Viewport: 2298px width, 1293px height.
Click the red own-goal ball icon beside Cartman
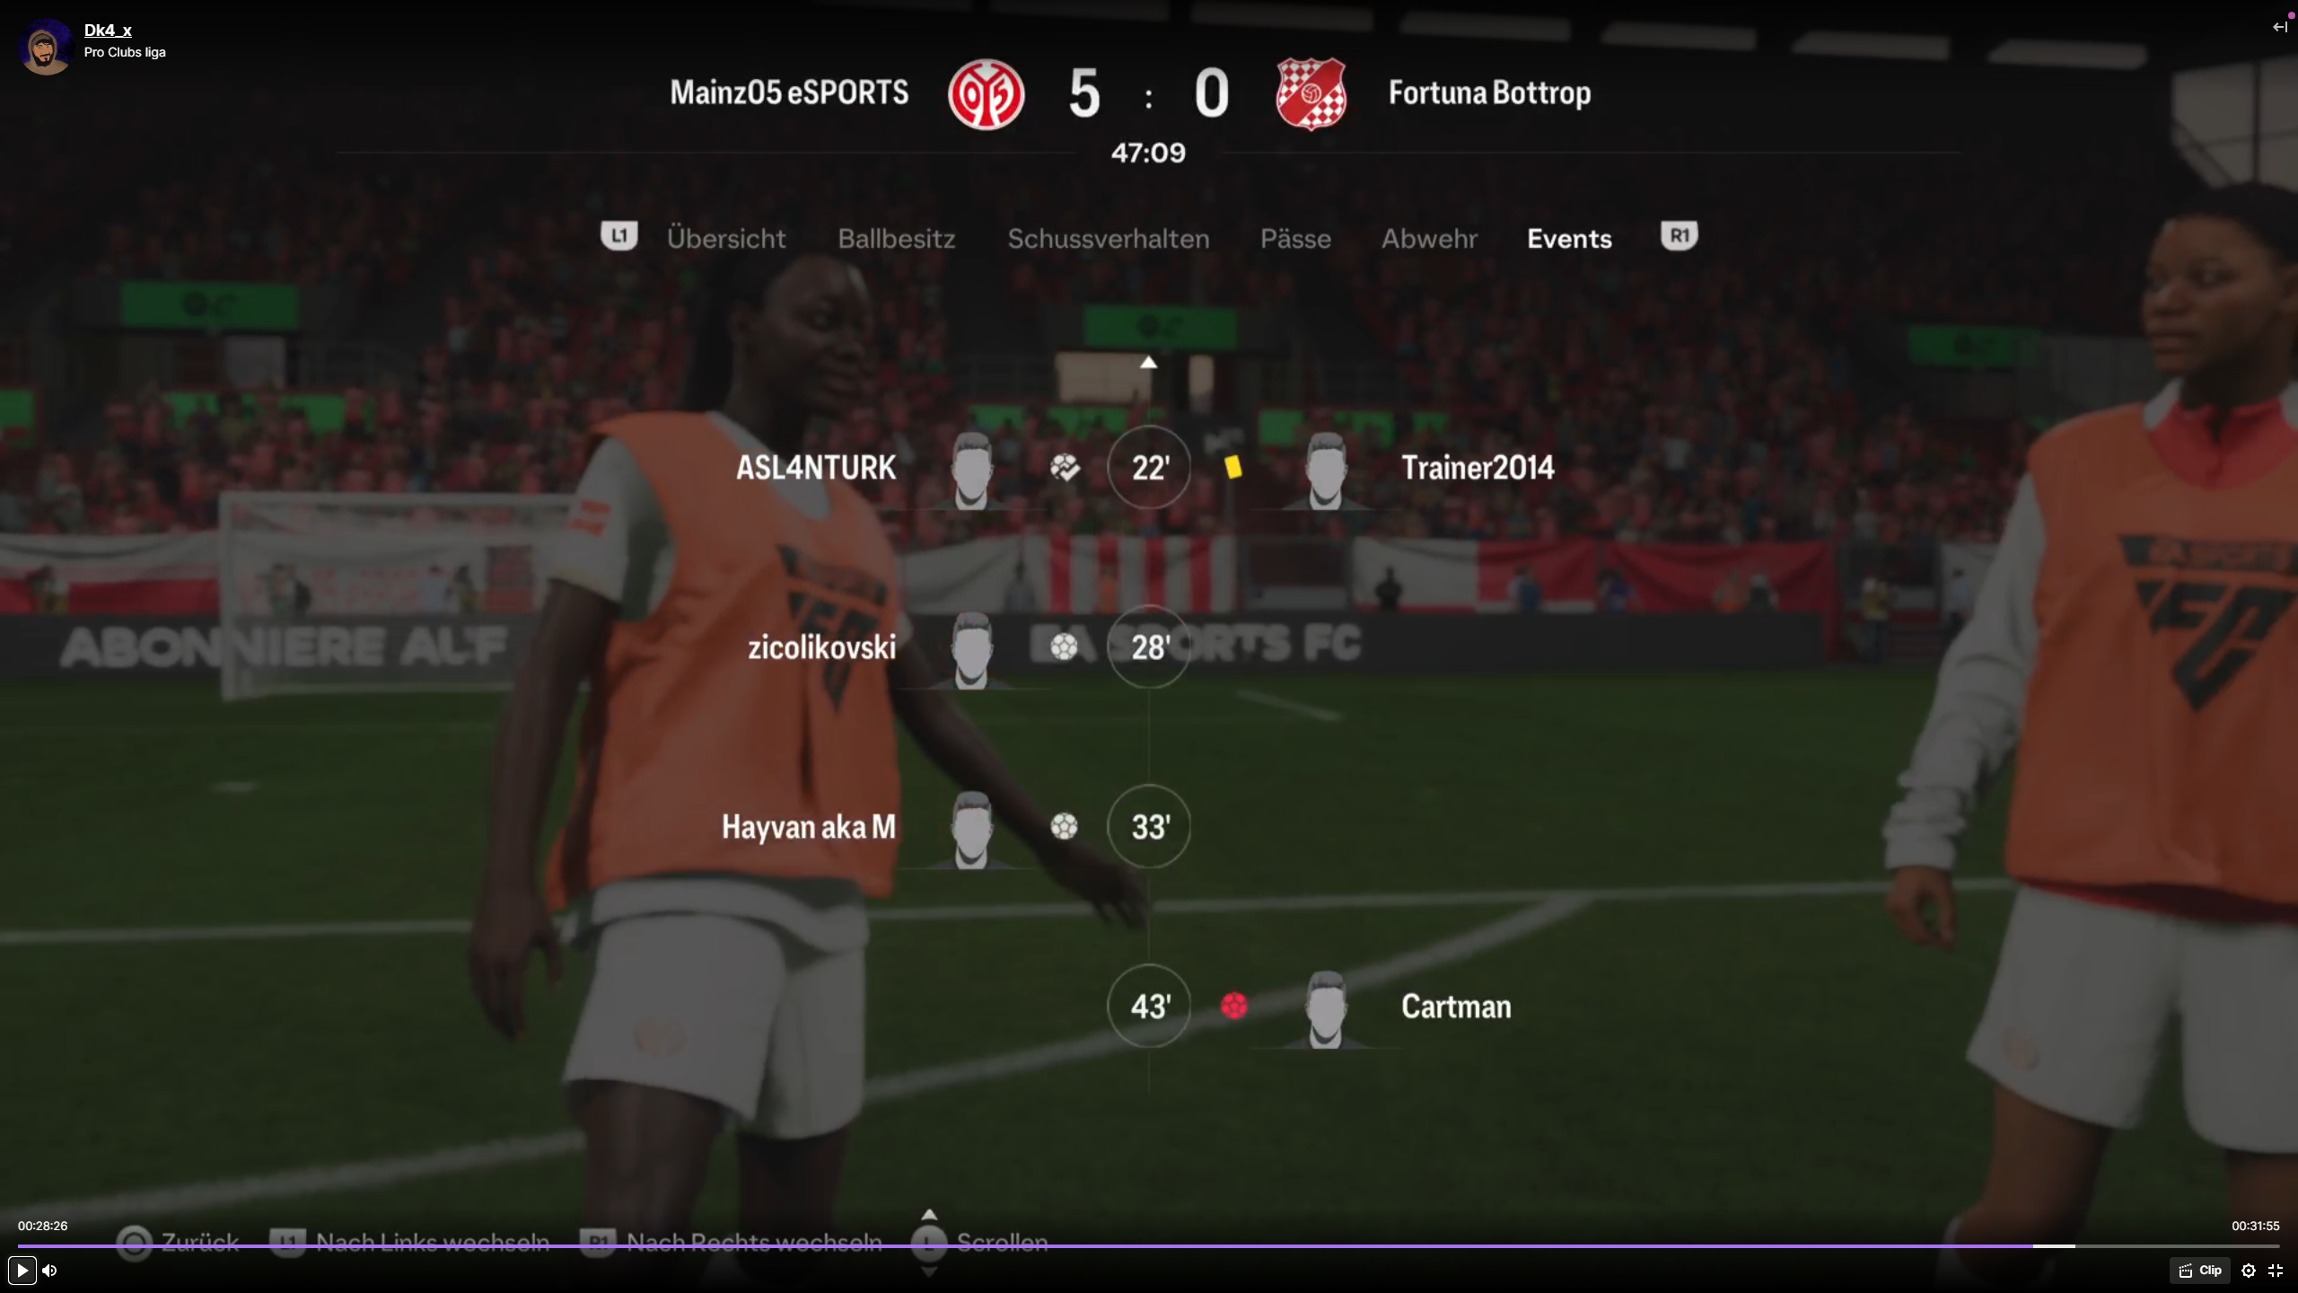click(x=1234, y=1006)
